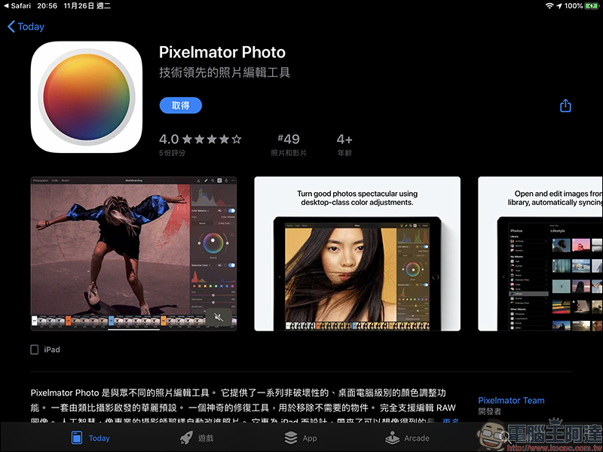Open the 4.0 star rating summary
Image resolution: width=603 pixels, height=452 pixels.
point(200,139)
